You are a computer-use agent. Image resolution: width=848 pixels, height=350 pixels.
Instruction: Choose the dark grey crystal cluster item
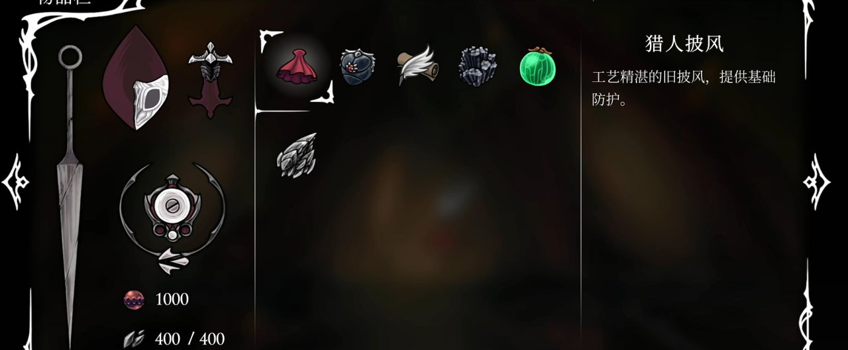478,66
